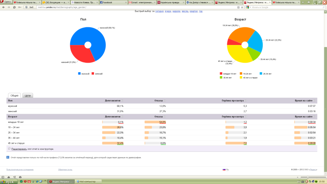The height and width of the screenshot is (184, 327).
Task: Bookmark page with the star icon
Action: [242, 7]
